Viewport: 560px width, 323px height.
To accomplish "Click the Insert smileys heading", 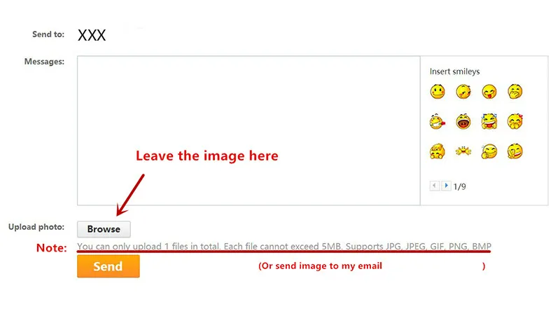I will coord(454,71).
